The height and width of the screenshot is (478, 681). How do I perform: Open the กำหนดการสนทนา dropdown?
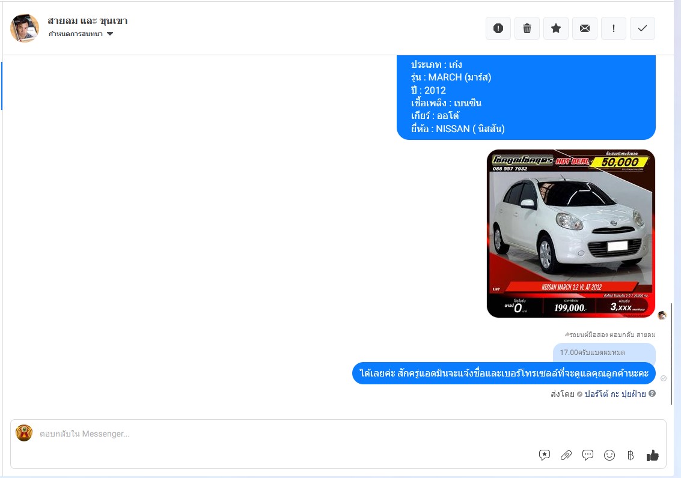81,34
